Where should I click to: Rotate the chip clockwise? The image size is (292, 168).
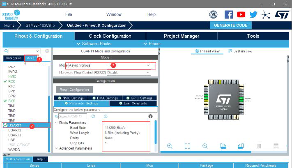[x=223, y=146]
